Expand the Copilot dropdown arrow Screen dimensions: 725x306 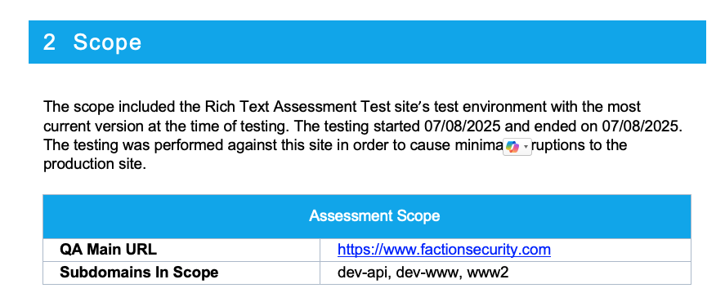pos(526,147)
